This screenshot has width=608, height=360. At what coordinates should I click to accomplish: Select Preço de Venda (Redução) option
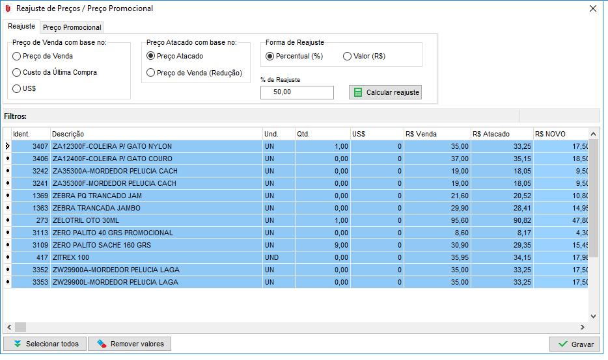(x=151, y=73)
